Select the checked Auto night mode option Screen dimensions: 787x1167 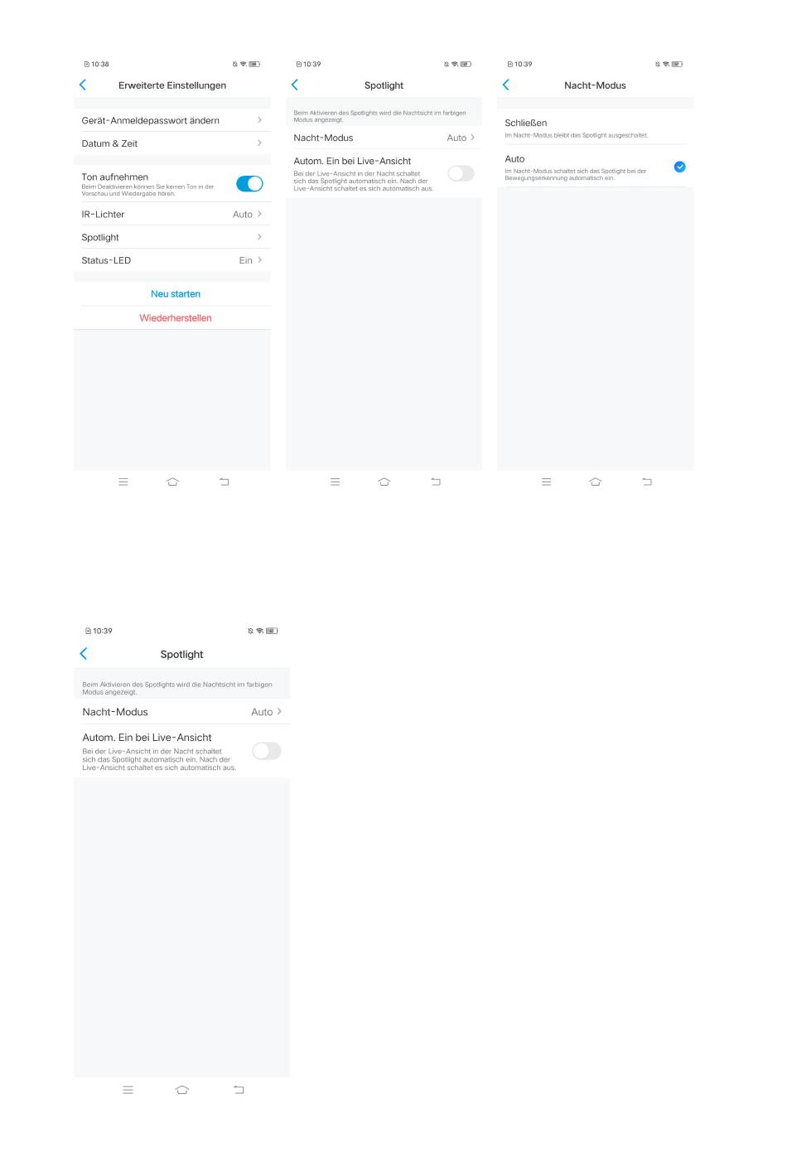point(595,167)
